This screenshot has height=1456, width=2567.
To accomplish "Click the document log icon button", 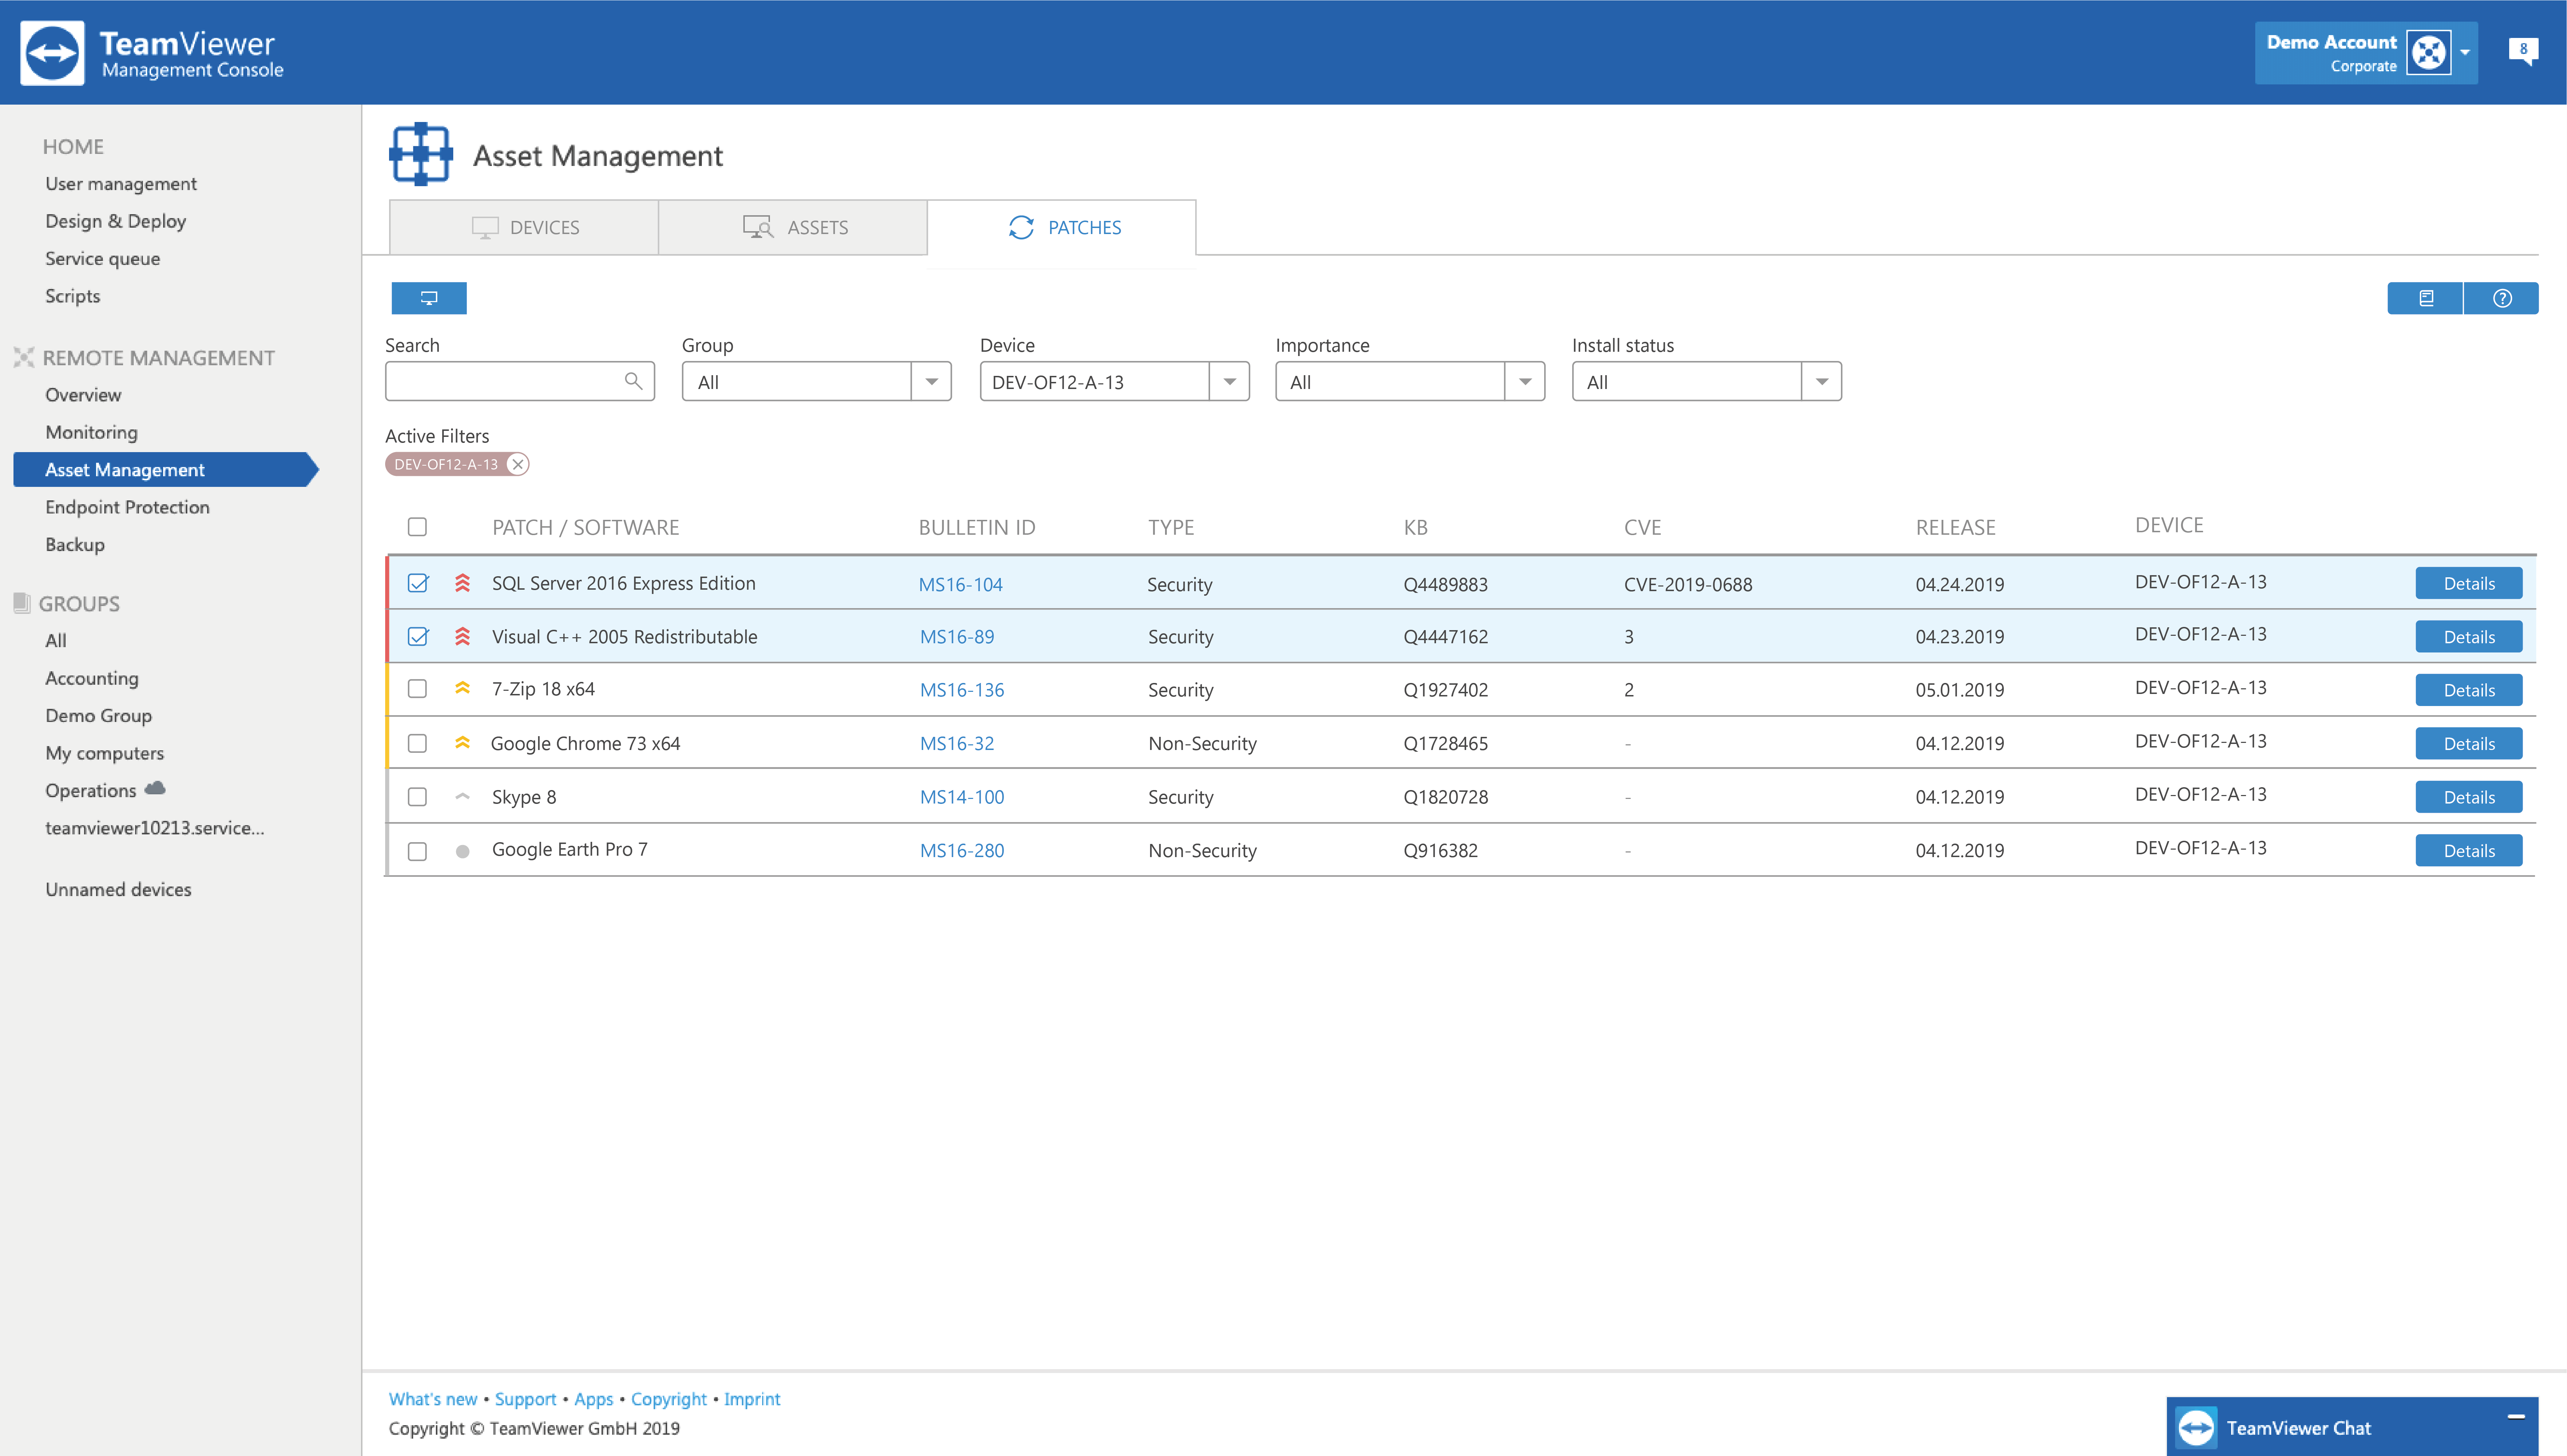I will click(2426, 298).
